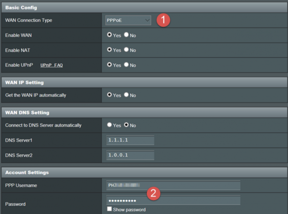Viewport: 288px width, 214px height.
Task: Click the Account Settings section header
Action: pos(144,172)
